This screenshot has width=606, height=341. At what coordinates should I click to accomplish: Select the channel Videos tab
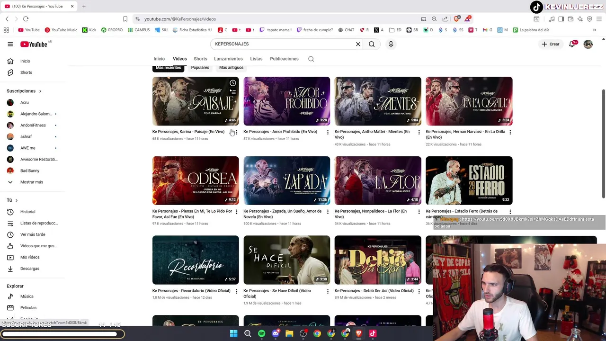[179, 59]
